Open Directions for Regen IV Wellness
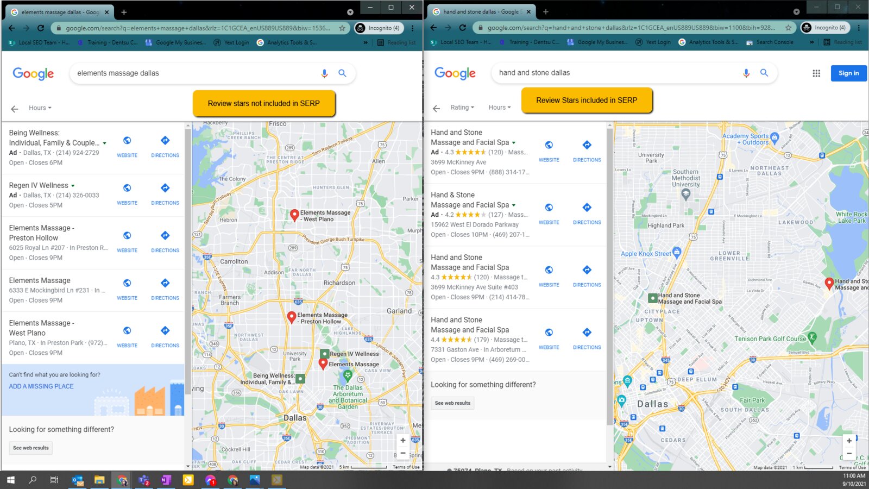The image size is (869, 489). tap(165, 188)
